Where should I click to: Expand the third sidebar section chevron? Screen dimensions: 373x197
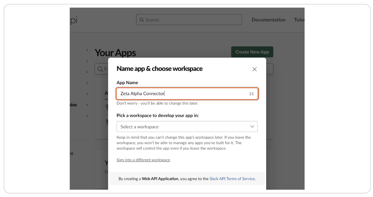(87, 72)
